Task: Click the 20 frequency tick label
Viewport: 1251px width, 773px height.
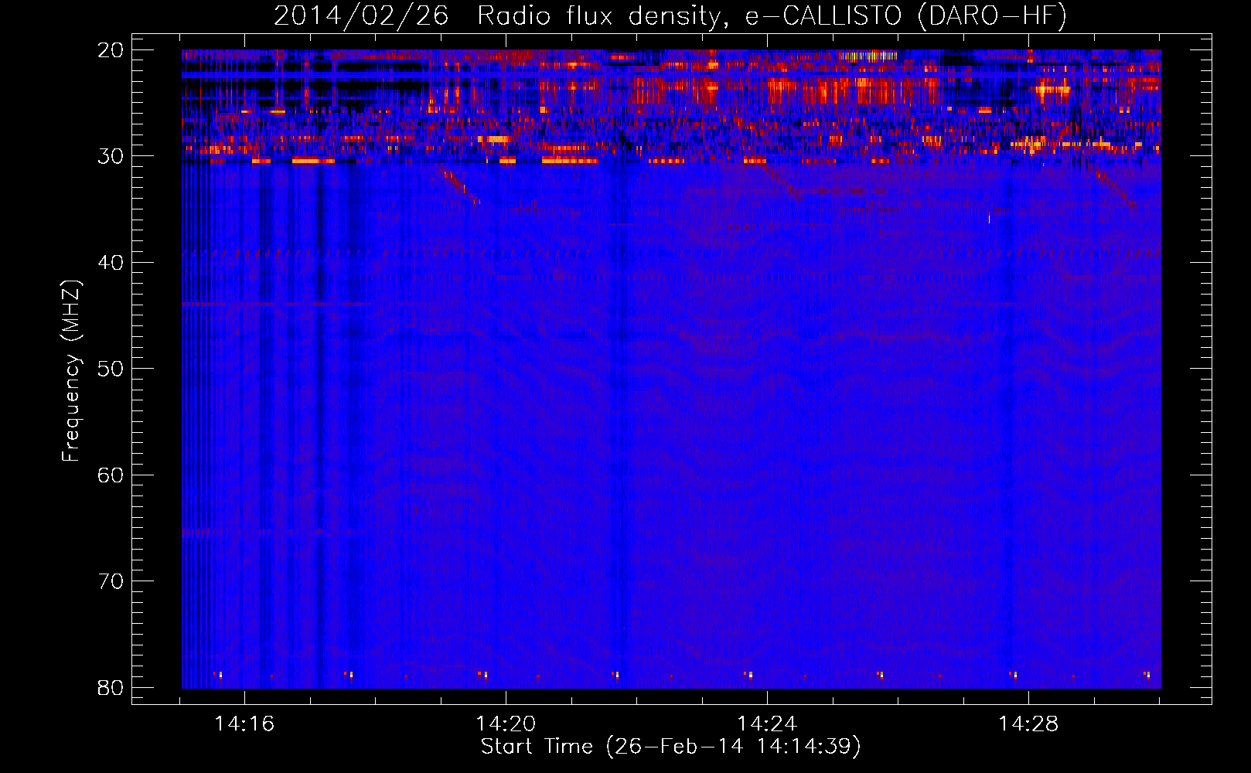Action: (111, 50)
